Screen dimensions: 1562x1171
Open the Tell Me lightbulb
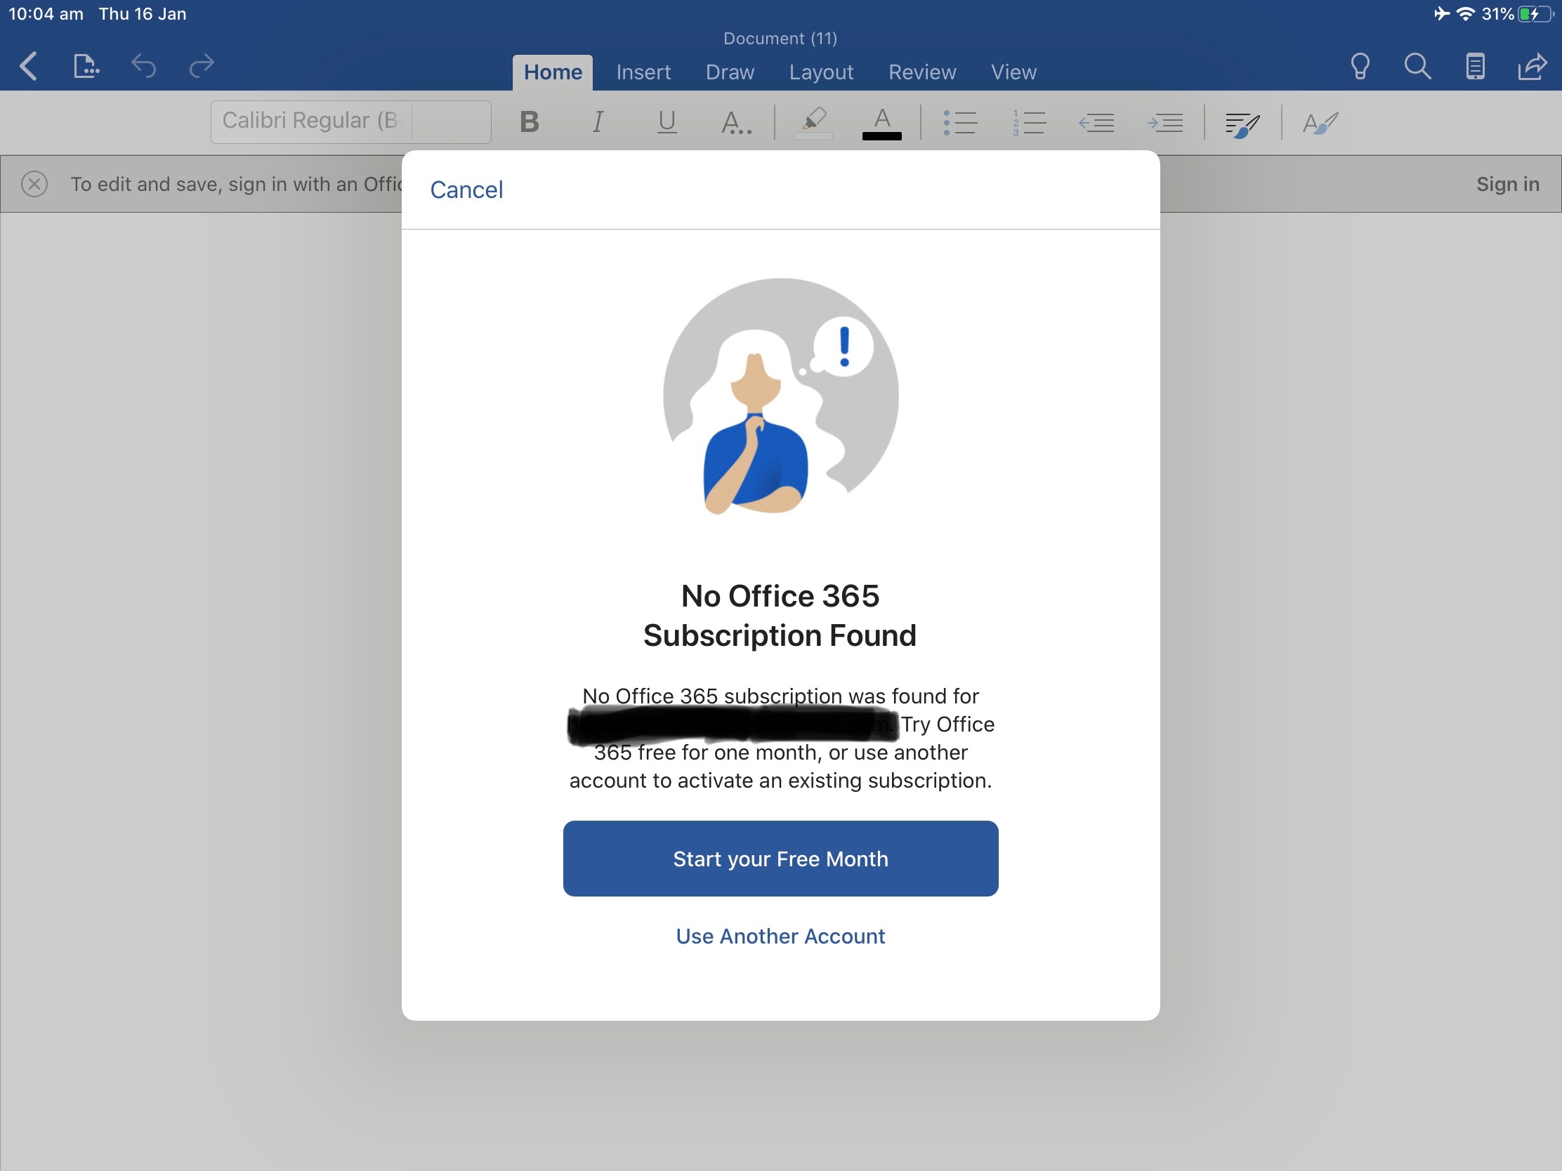pyautogui.click(x=1359, y=67)
